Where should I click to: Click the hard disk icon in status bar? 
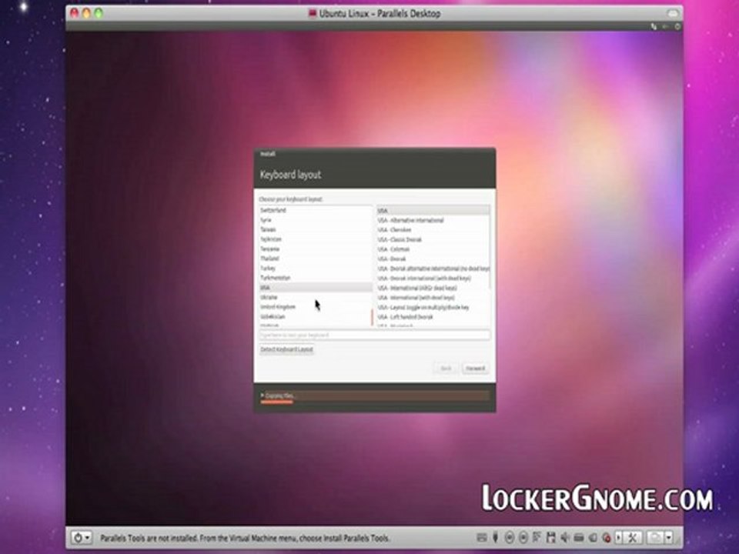click(578, 538)
